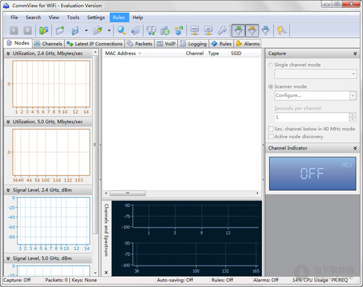363x287 pixels.
Task: Open the Settings menu
Action: coord(96,18)
